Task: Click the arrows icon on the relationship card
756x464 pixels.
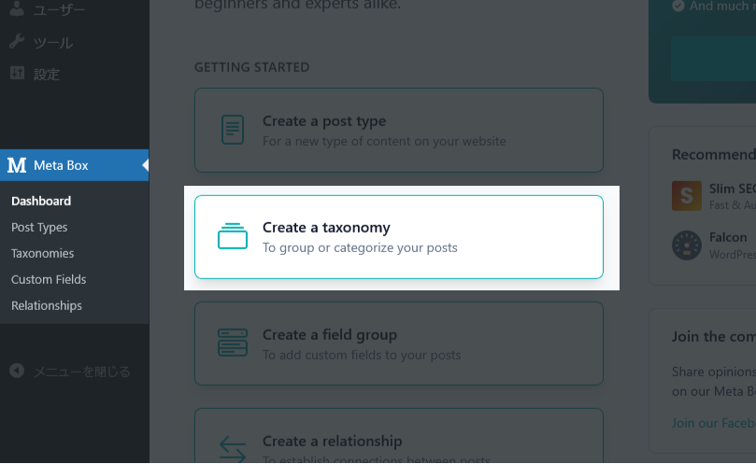Action: pyautogui.click(x=232, y=447)
